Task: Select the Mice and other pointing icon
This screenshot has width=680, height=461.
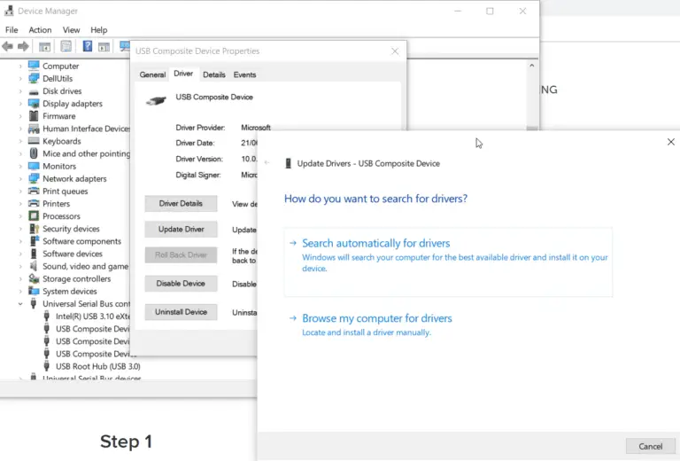Action: tap(34, 153)
